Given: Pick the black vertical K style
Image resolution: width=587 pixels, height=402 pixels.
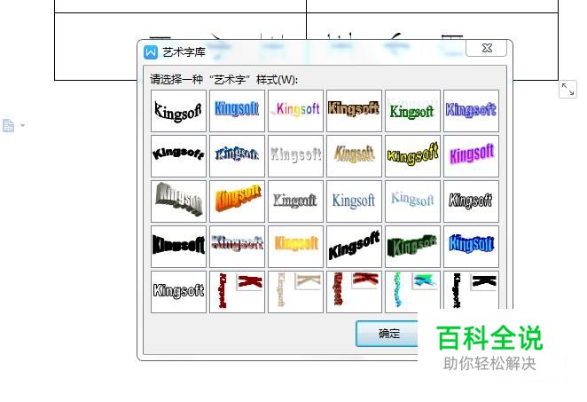Looking at the screenshot, I should [x=471, y=292].
